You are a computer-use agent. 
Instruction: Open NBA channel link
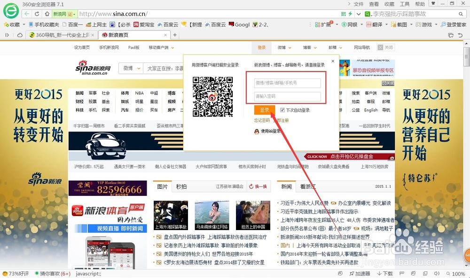click(140, 93)
